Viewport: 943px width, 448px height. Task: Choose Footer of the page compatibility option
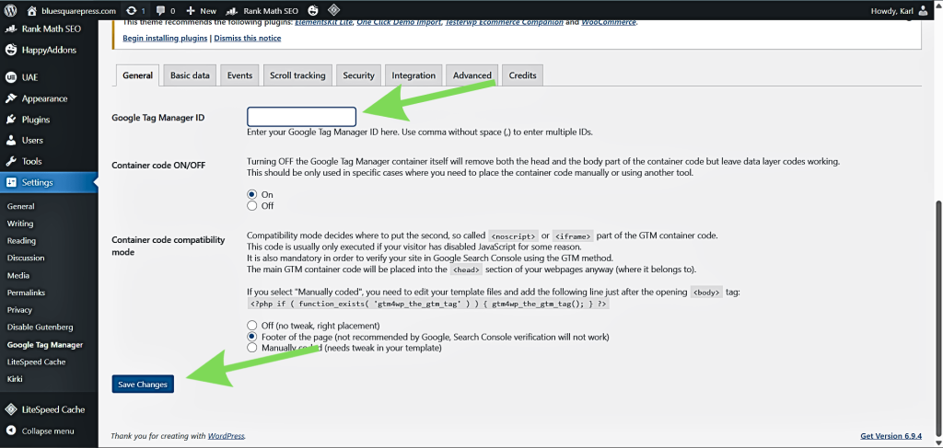click(x=252, y=337)
